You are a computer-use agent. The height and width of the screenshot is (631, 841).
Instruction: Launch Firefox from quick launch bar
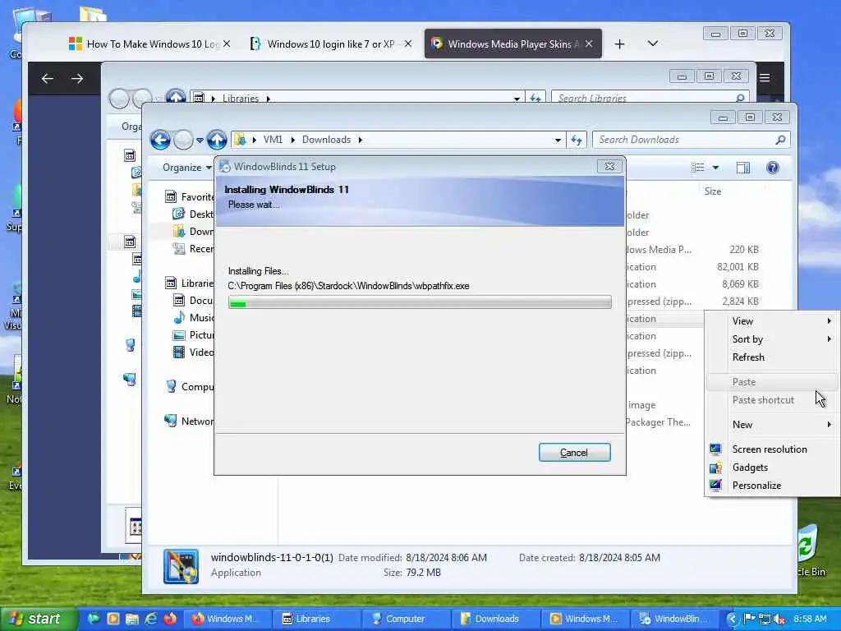170,619
